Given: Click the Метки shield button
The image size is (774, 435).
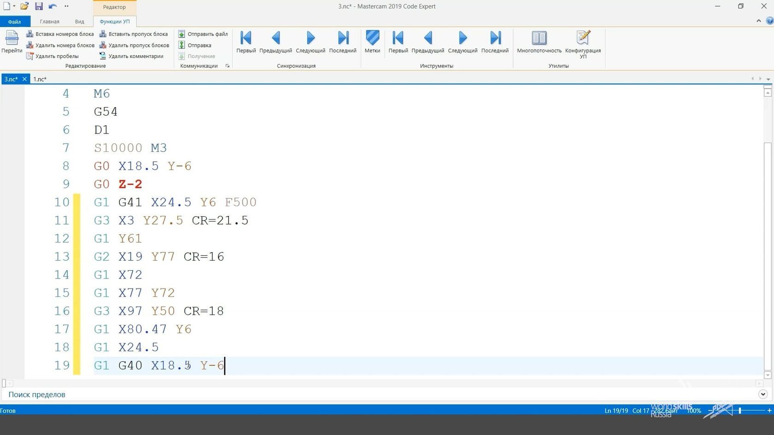Looking at the screenshot, I should (372, 42).
